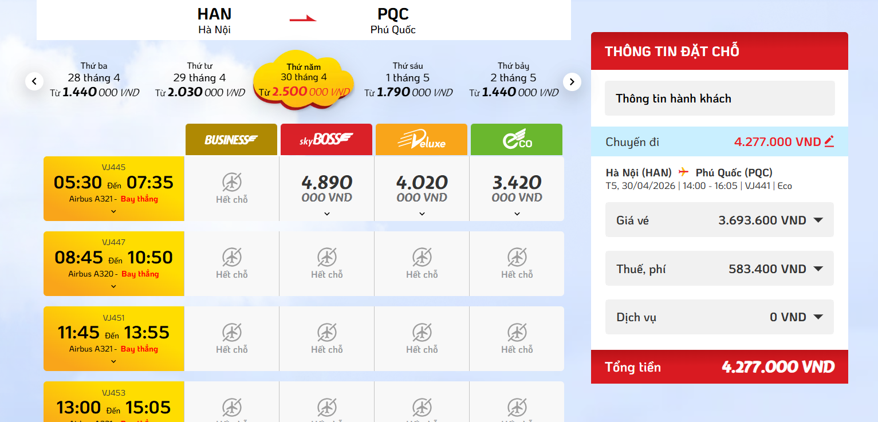Select the Thứ ba 28 tháng 4 date
Viewport: 878px width, 422px height.
tap(94, 80)
